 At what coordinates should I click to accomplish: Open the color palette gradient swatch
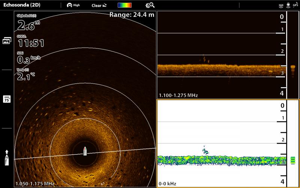coord(124,5)
